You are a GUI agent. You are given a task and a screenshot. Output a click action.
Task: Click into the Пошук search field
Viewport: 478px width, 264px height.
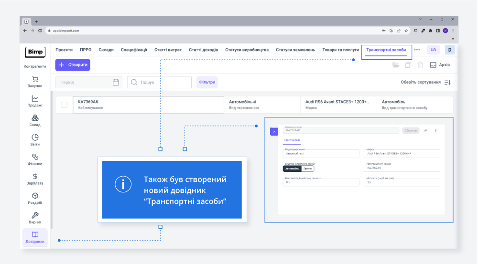[163, 82]
